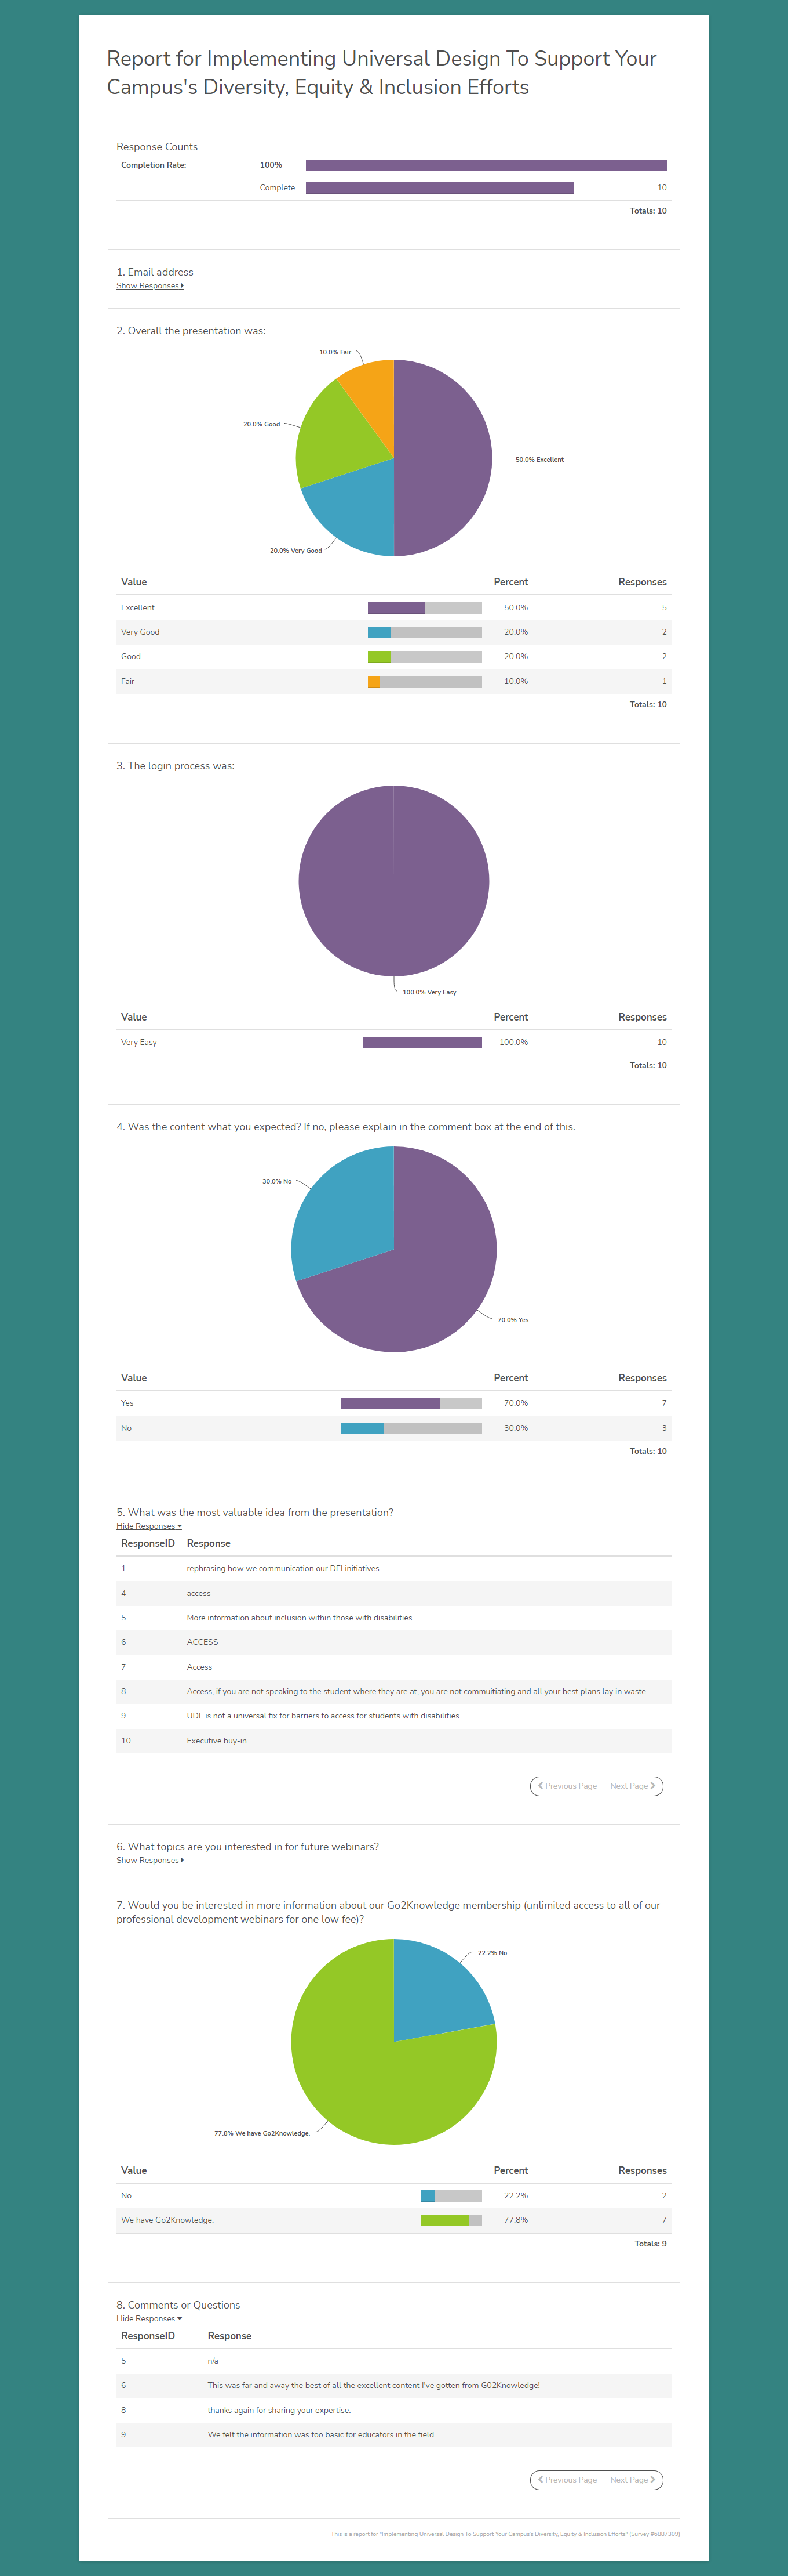Show responses for the Email address question
The width and height of the screenshot is (788, 2576).
(x=149, y=286)
